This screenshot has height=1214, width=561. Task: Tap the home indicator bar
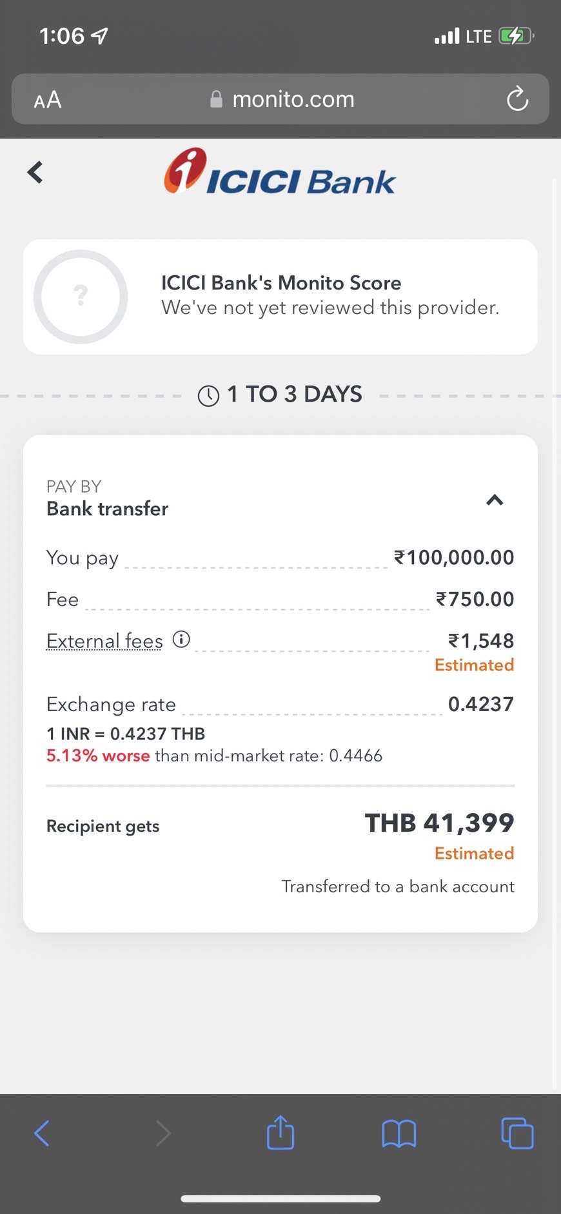coord(280,1199)
